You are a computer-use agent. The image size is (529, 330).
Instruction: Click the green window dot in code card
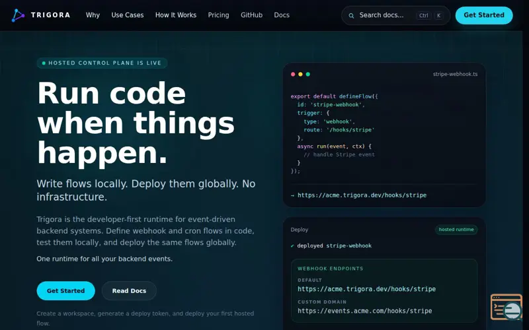(x=307, y=74)
